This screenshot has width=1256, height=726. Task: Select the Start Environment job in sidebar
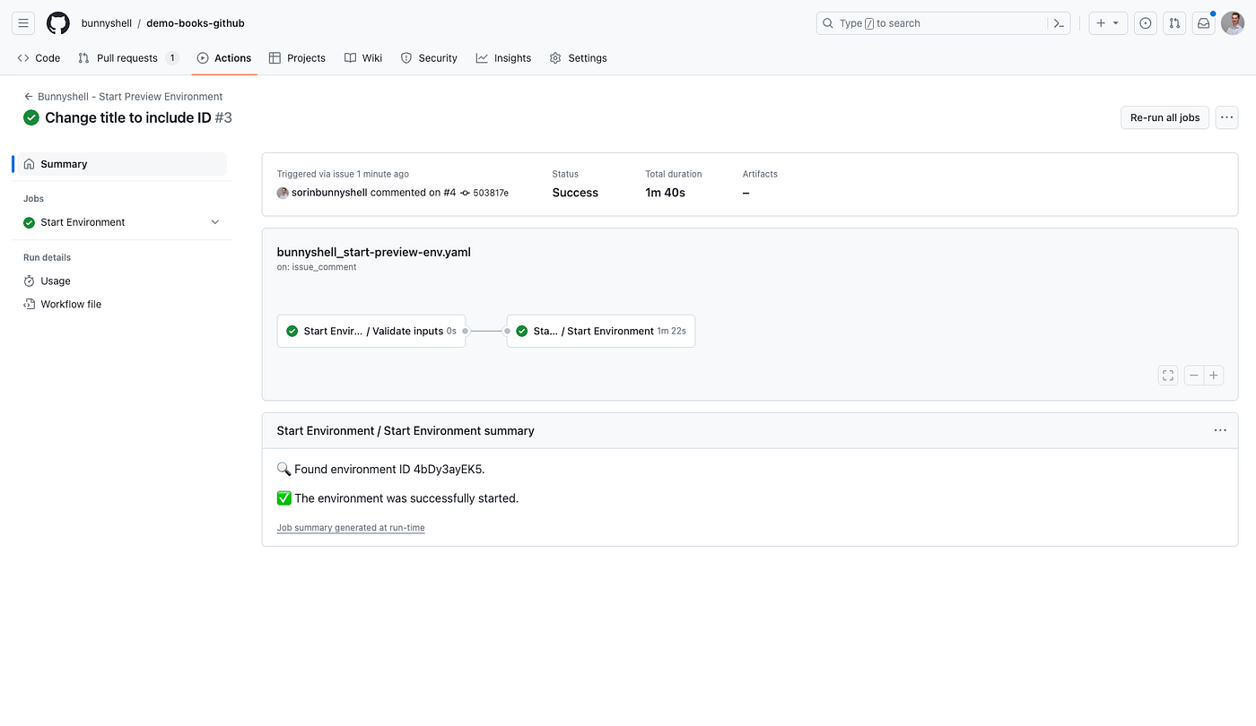point(83,222)
